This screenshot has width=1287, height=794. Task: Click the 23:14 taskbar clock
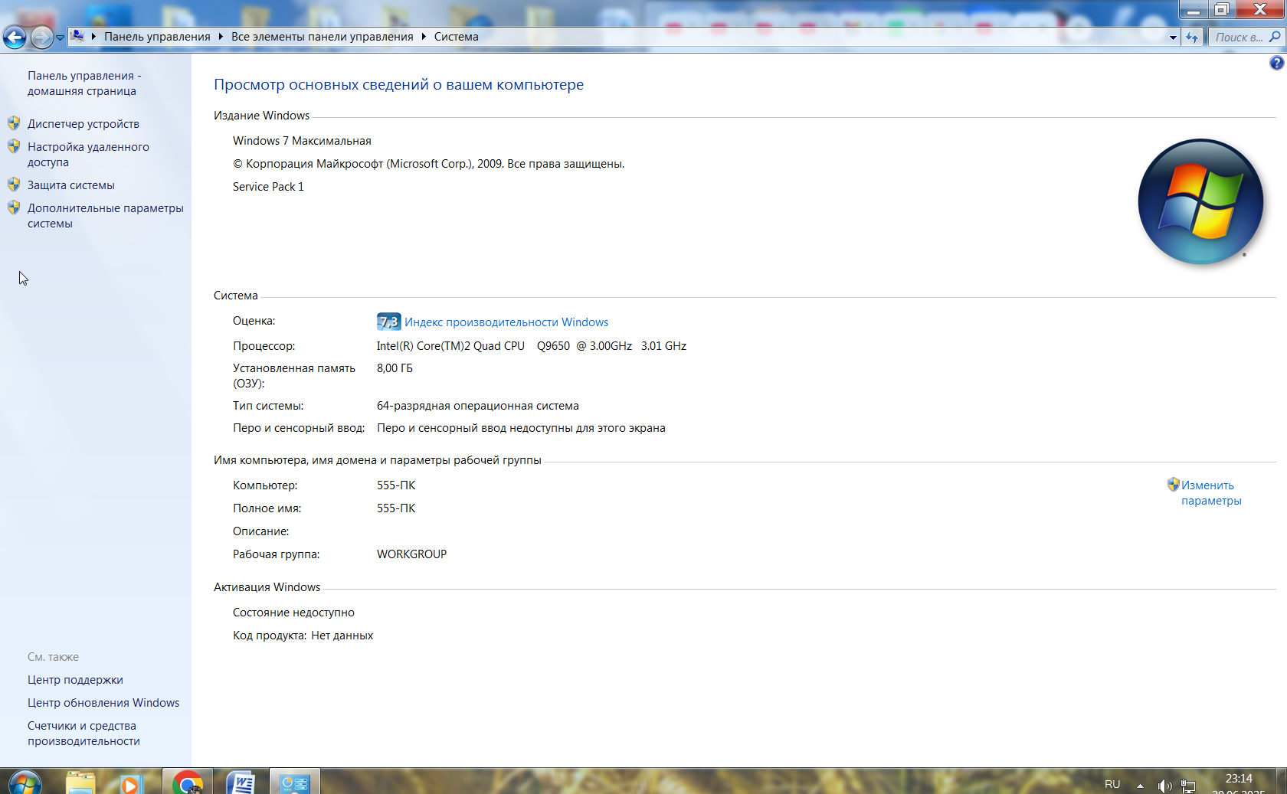click(x=1239, y=779)
